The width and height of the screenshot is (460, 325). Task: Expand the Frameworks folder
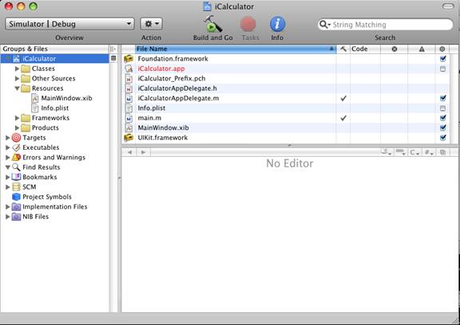[x=17, y=118]
